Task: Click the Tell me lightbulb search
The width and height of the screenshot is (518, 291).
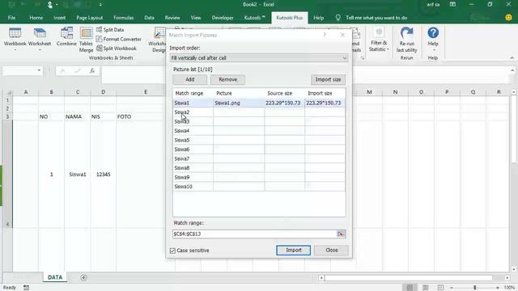Action: click(338, 18)
